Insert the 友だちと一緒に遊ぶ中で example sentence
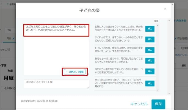 pyautogui.click(x=150, y=61)
